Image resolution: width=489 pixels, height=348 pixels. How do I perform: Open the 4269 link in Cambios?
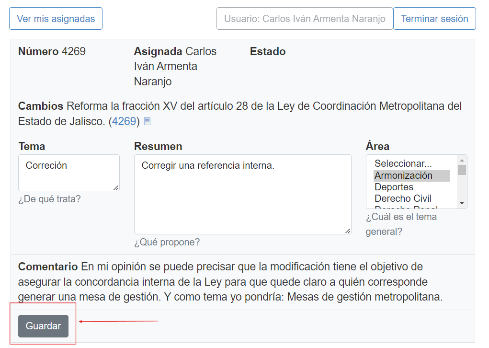(x=124, y=121)
